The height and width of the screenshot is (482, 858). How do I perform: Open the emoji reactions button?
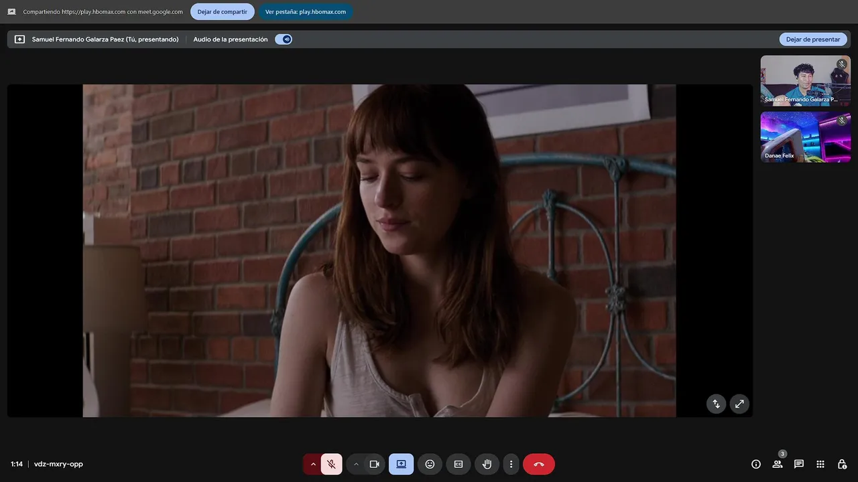tap(430, 464)
